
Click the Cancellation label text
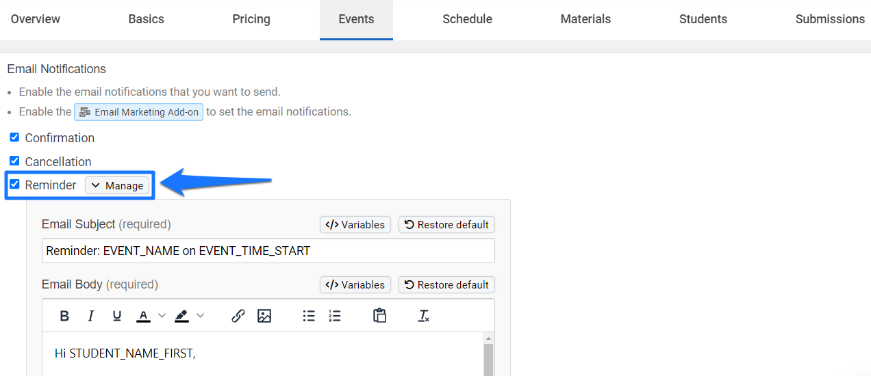click(x=58, y=162)
